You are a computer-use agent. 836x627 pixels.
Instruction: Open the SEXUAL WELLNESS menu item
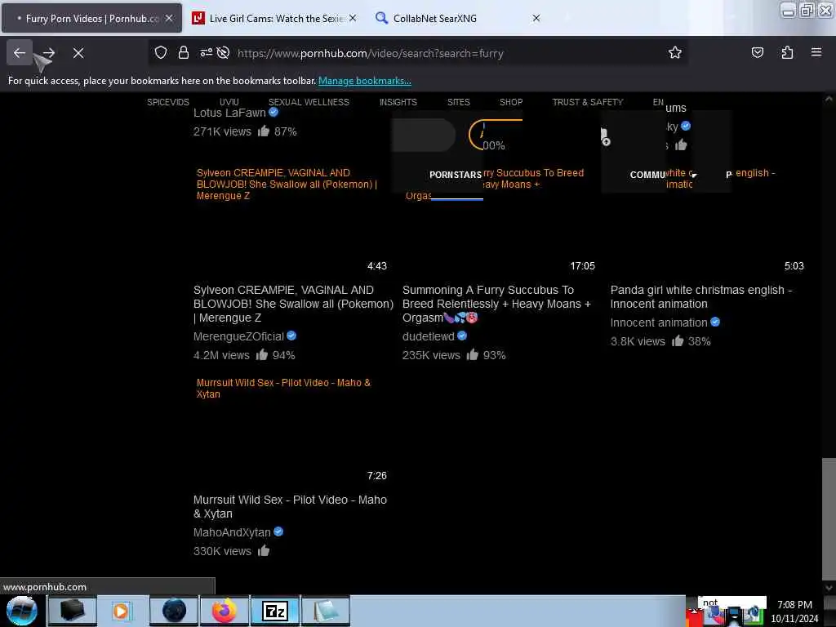coord(309,102)
